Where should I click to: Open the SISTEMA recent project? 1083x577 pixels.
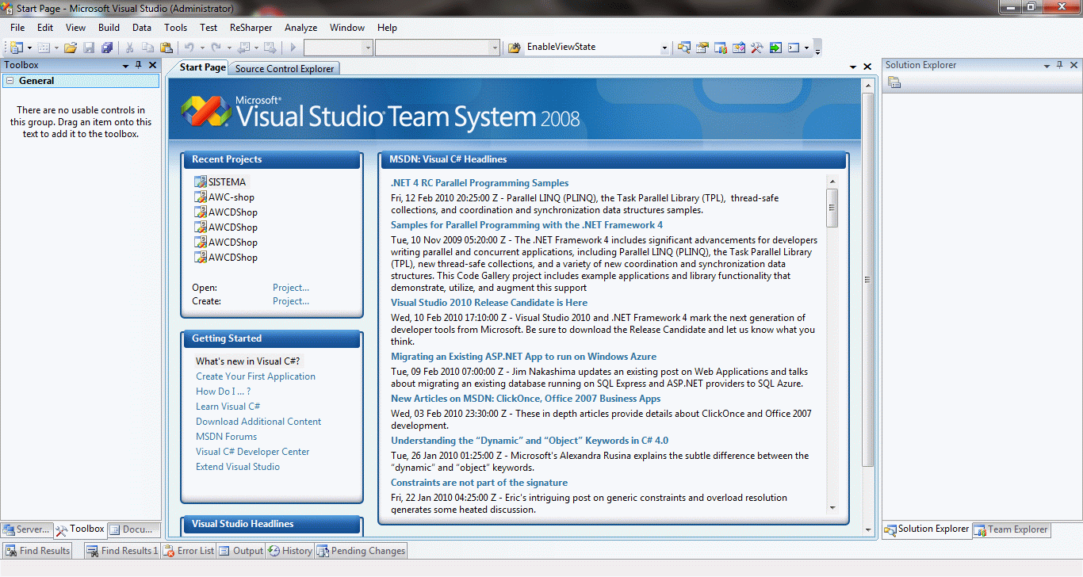tap(227, 182)
